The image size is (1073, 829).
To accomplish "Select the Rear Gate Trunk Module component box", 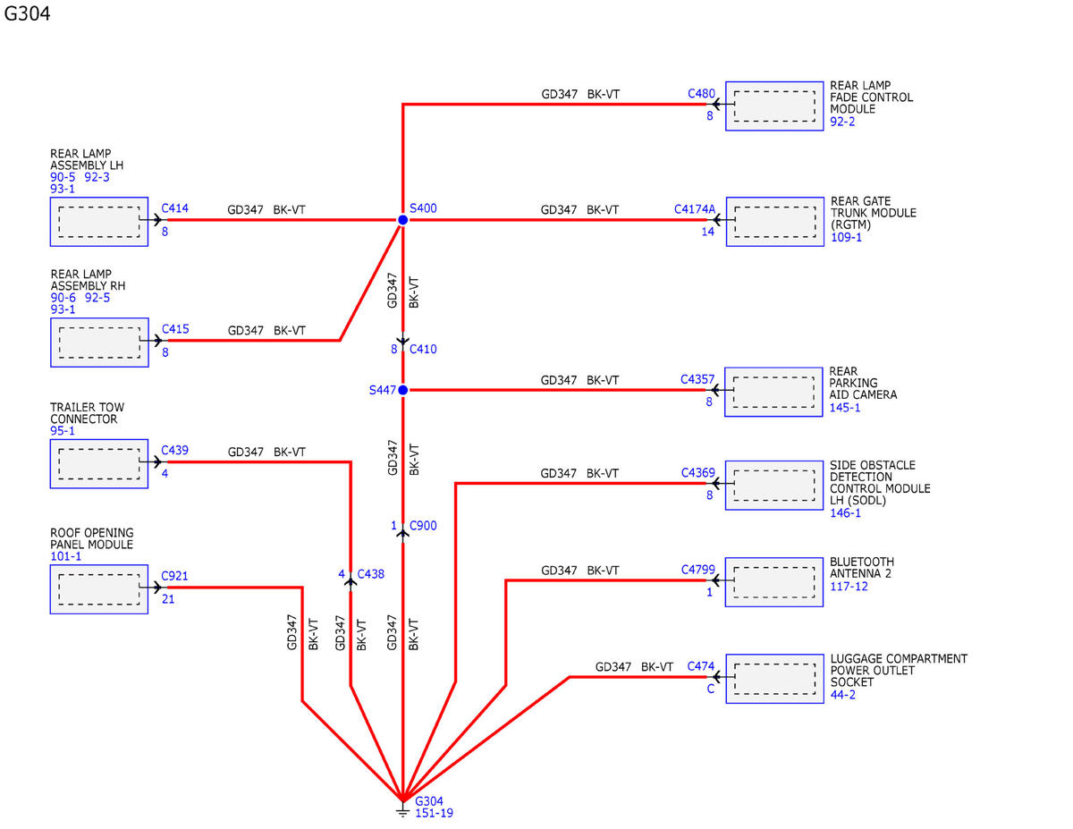I will click(x=774, y=222).
